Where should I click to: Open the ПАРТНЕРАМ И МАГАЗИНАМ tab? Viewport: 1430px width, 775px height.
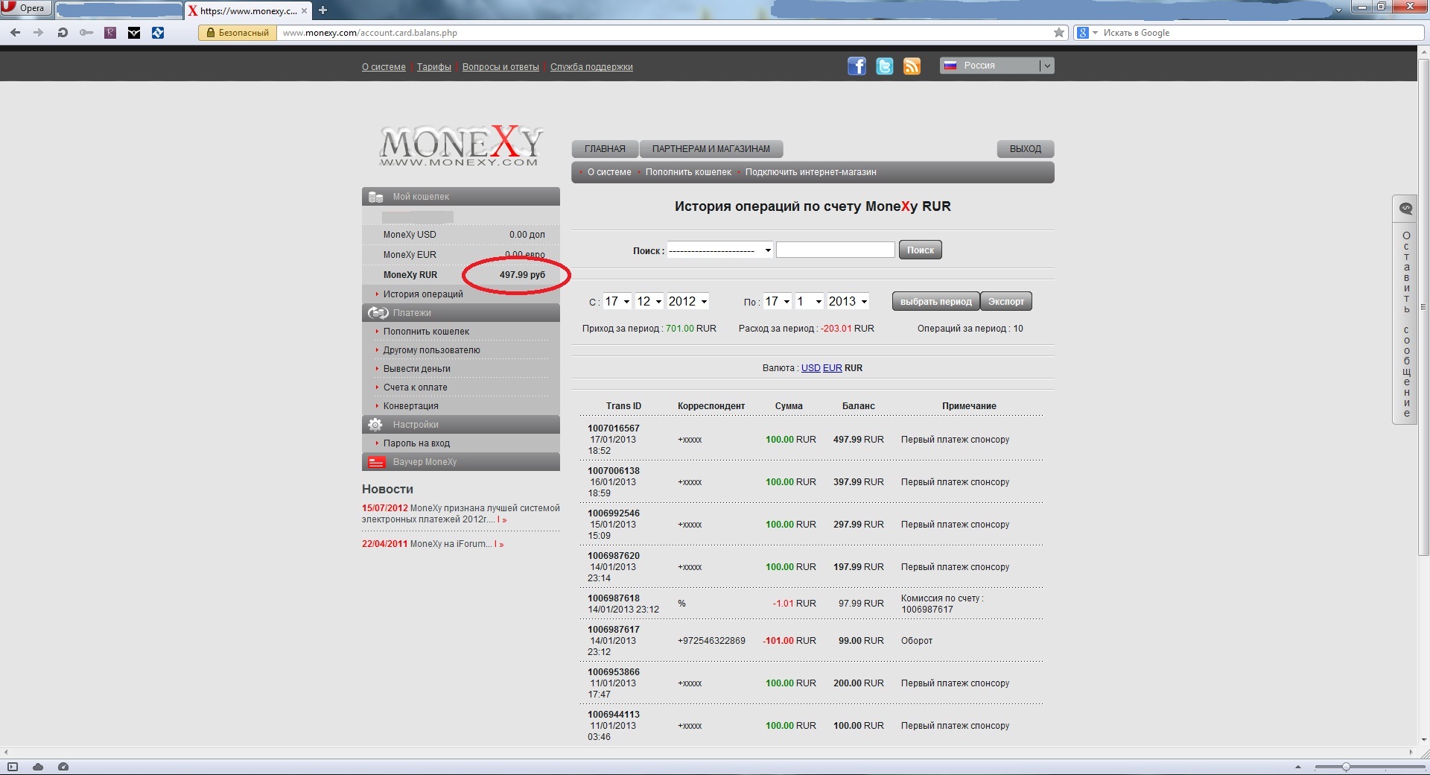click(x=711, y=149)
